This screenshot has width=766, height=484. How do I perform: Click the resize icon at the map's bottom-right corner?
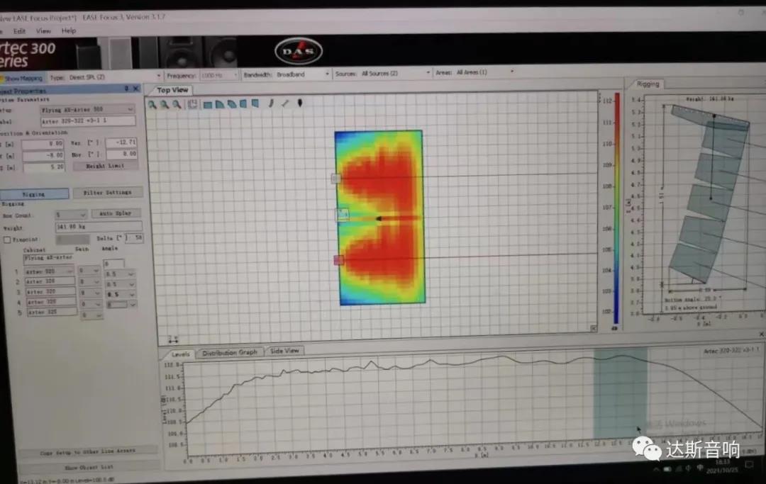(x=593, y=329)
